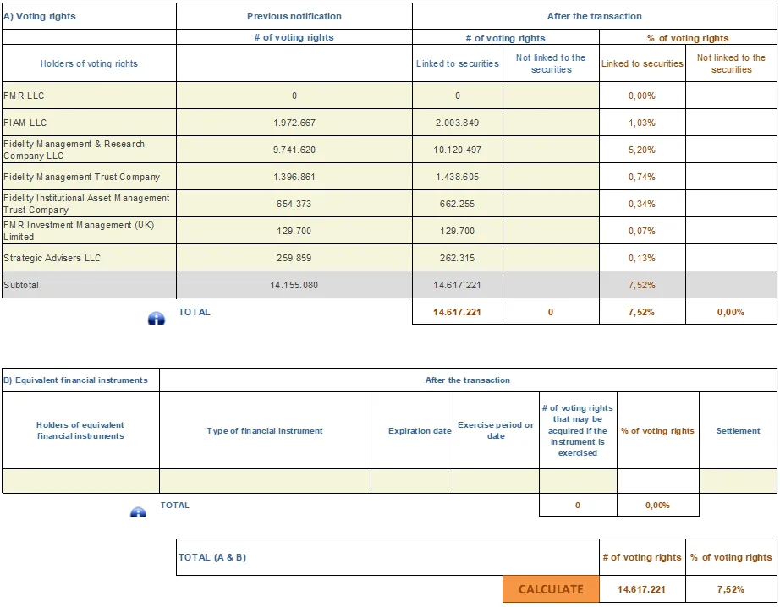The height and width of the screenshot is (607, 780).
Task: Click the orange CALCULATE button
Action: 552,589
